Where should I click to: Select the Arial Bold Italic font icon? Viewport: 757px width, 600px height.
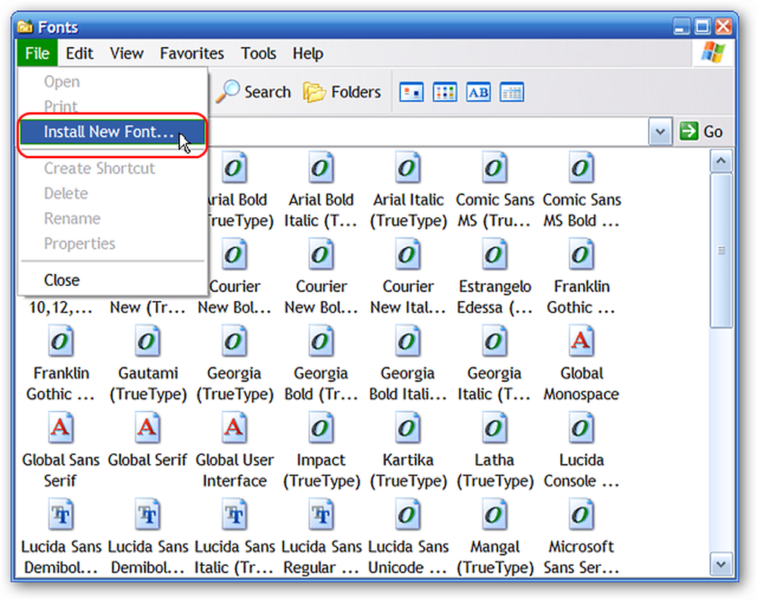[321, 169]
